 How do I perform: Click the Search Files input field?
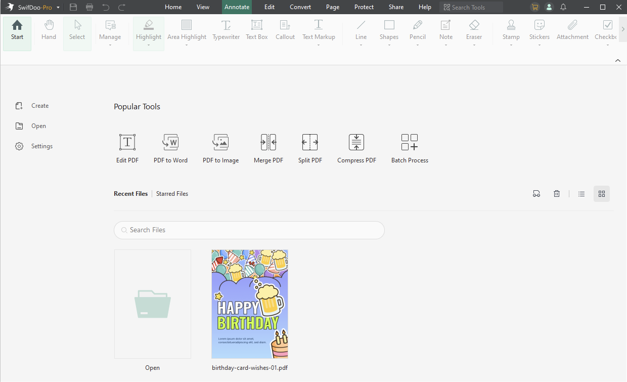[249, 230]
